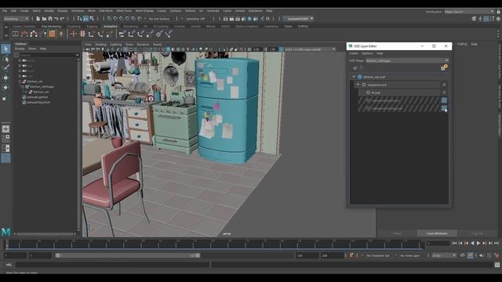
Task: Select the Lasso tool in the toolbox
Action: (x=5, y=59)
